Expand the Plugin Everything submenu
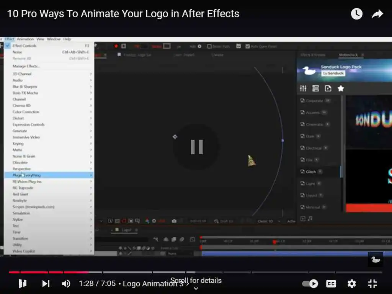The image size is (392, 294). 49,175
